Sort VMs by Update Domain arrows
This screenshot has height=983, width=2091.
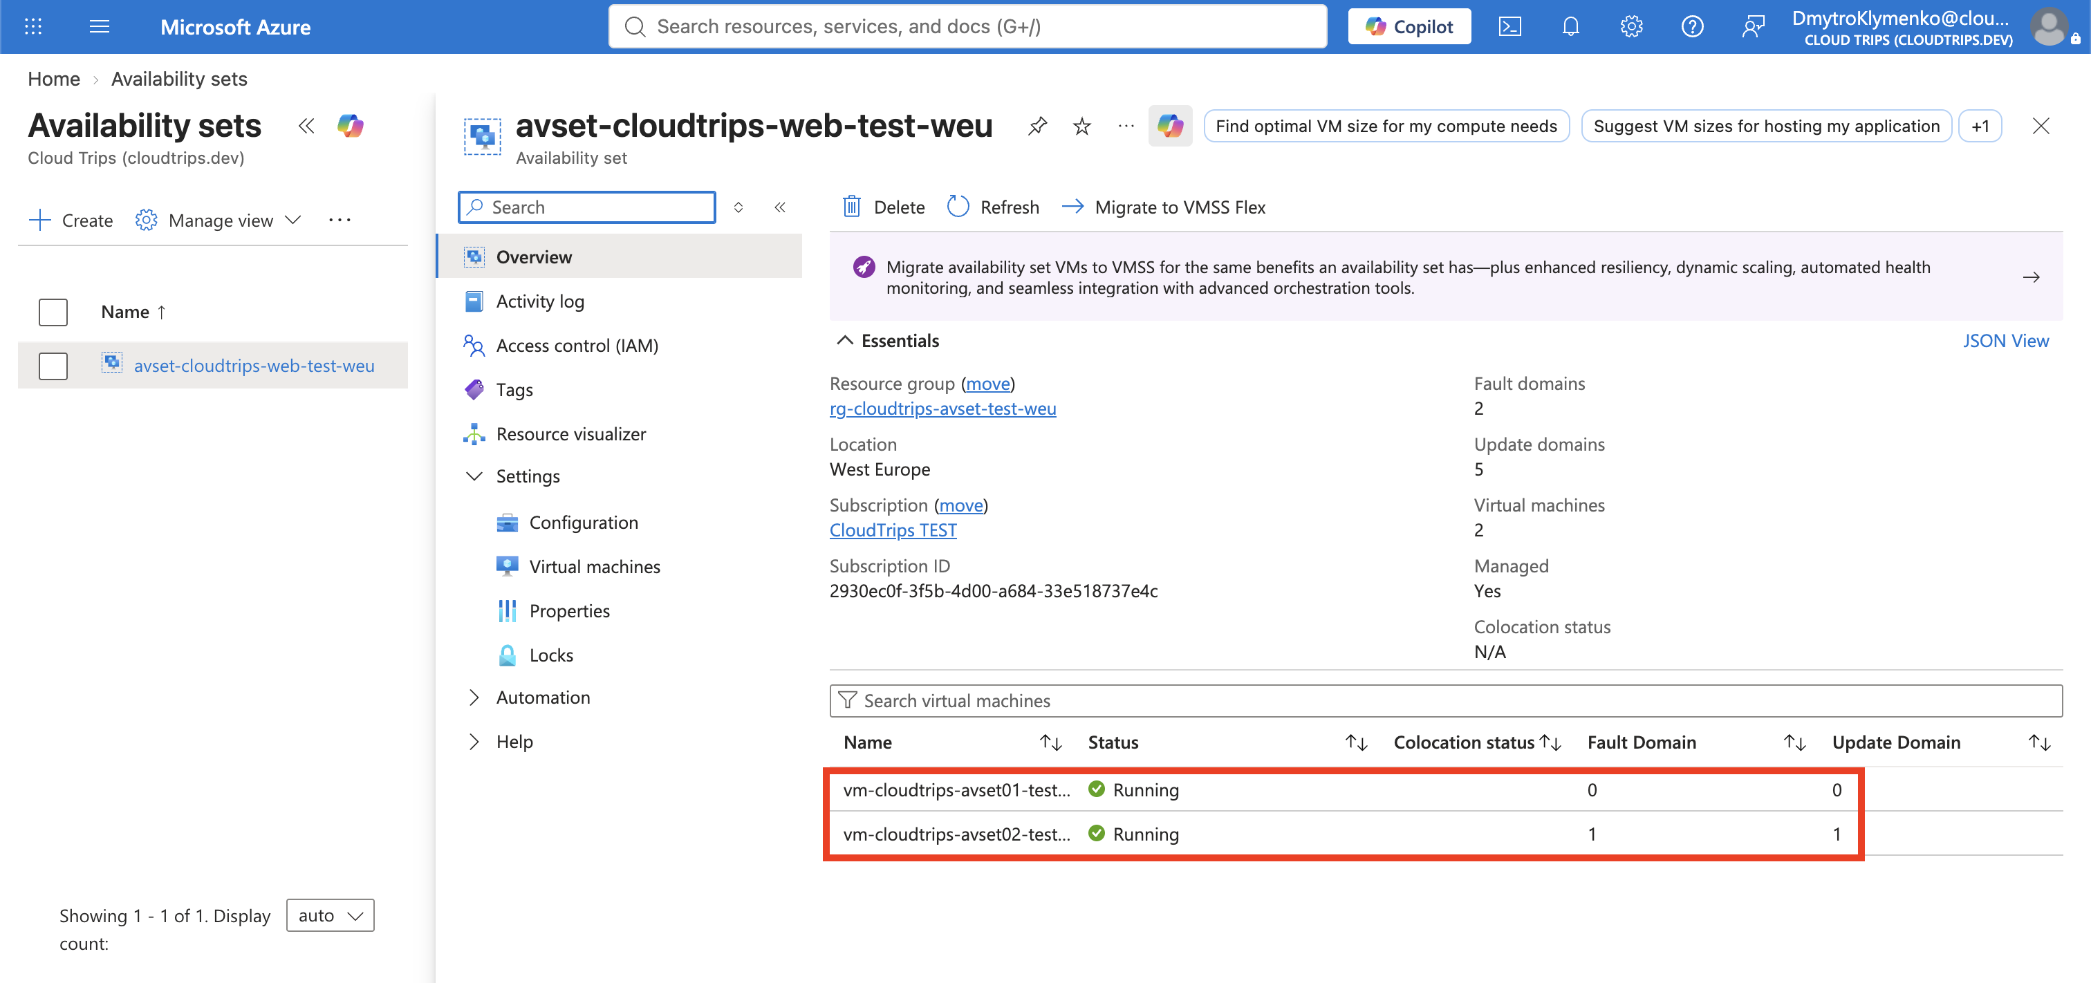point(2039,742)
